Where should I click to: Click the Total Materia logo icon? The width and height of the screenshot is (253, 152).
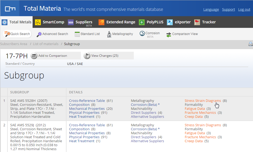coord(10,9)
